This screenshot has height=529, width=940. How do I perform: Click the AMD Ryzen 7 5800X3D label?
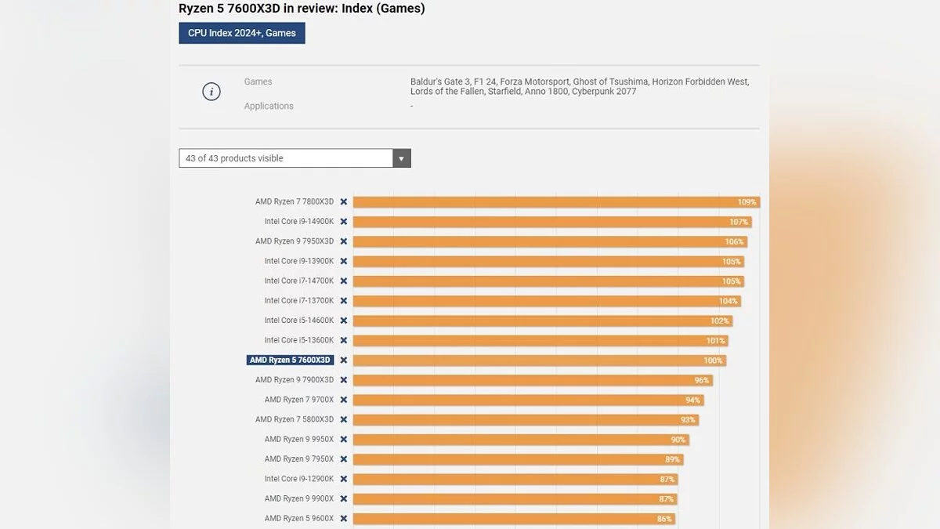[x=295, y=419]
